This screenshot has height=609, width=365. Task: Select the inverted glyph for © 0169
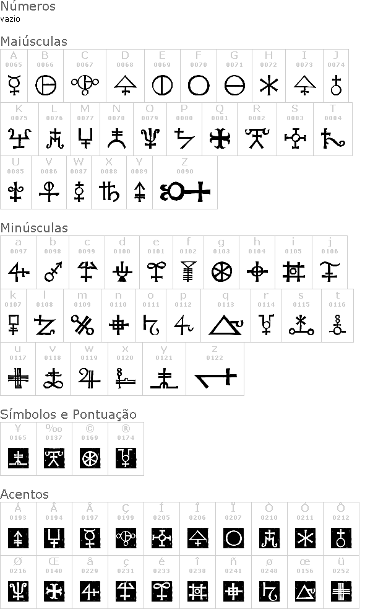click(x=90, y=458)
